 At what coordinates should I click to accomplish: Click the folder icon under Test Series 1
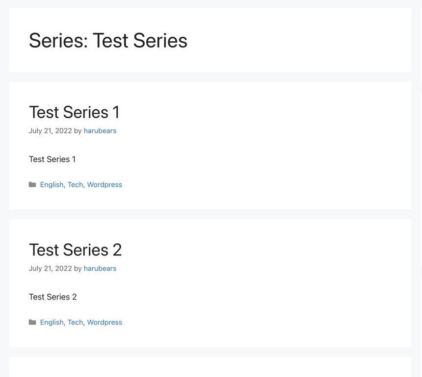32,184
